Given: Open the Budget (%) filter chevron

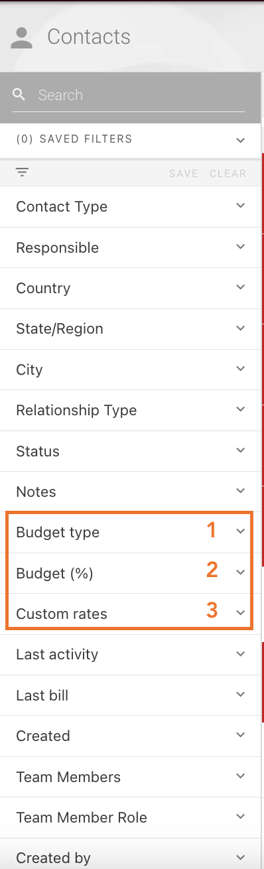Looking at the screenshot, I should 240,572.
